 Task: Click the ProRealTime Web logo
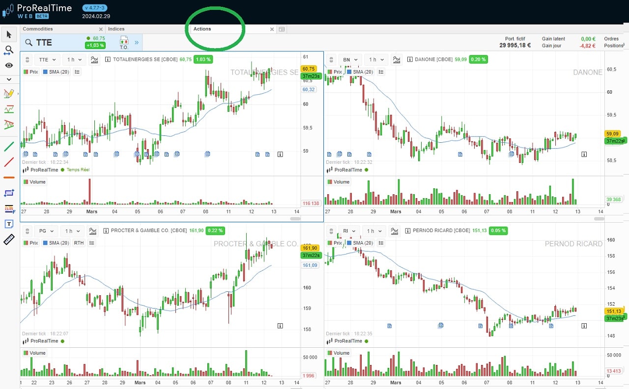pos(37,11)
